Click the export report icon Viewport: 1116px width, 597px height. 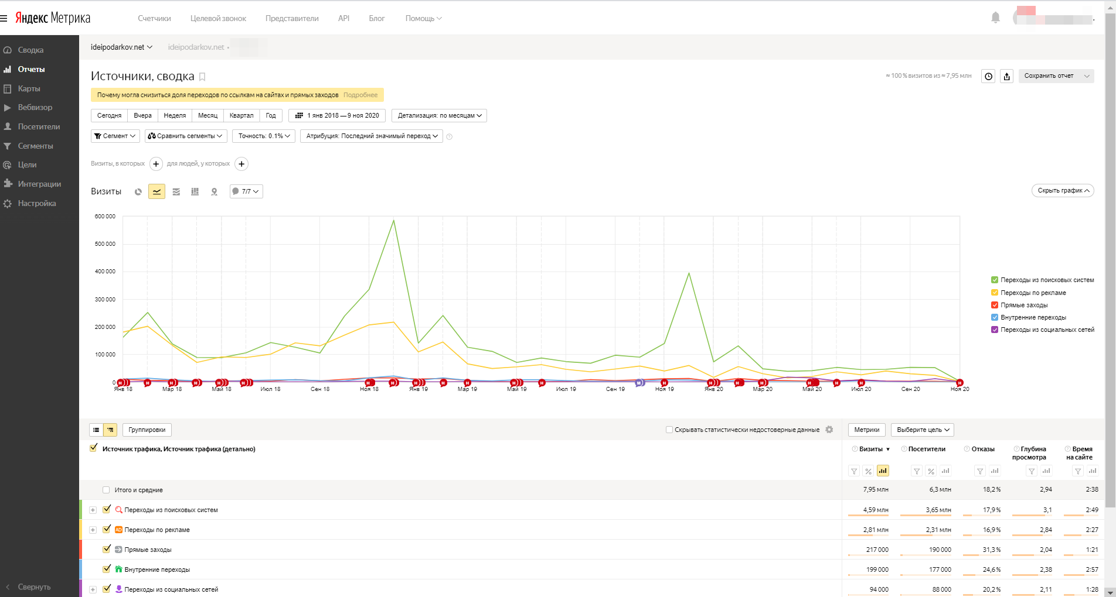[1007, 76]
